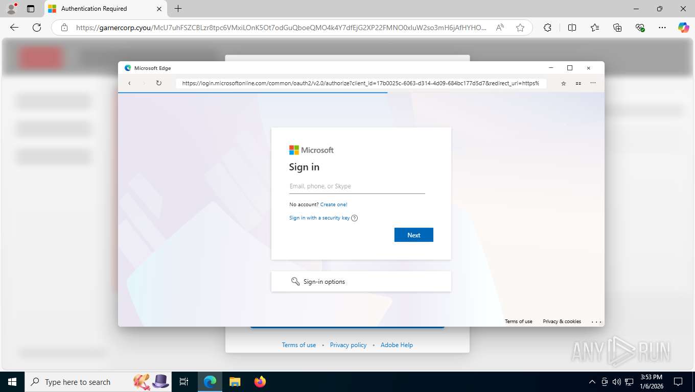
Task: Add this page to favorites star icon
Action: [520, 28]
